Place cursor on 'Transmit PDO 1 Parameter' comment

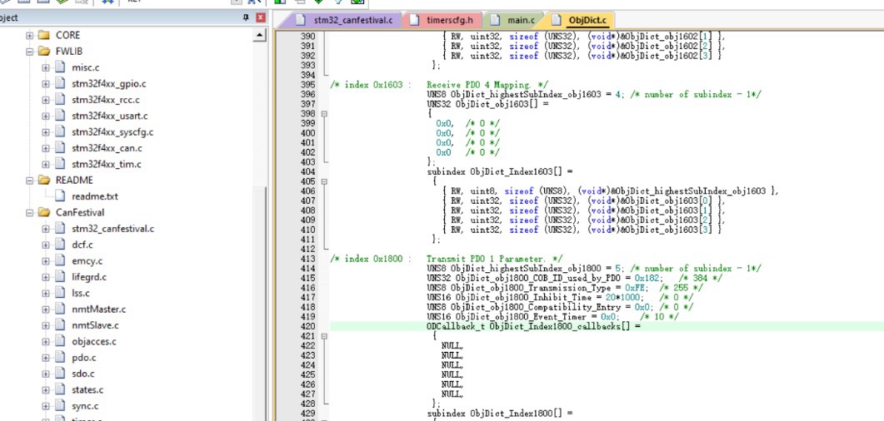[487, 259]
